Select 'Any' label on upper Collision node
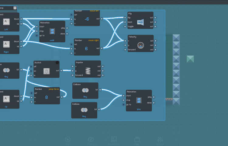 (85, 97)
